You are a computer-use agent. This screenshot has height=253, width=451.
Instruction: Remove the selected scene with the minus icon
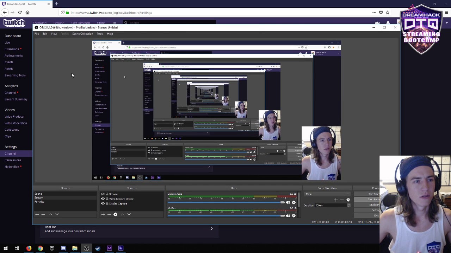43,214
